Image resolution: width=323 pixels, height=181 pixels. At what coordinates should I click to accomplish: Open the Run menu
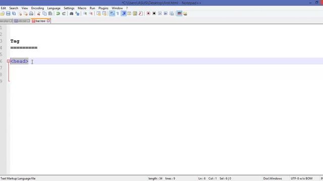[92, 8]
